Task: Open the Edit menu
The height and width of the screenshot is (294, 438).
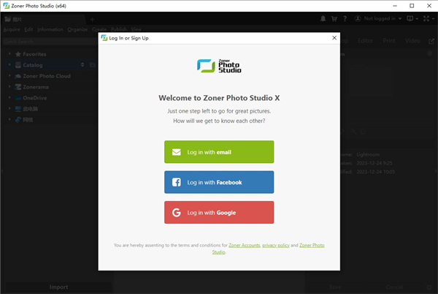Action: (x=28, y=29)
